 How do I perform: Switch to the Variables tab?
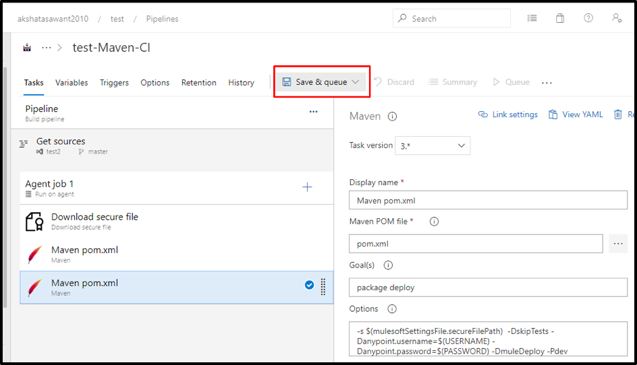(x=72, y=83)
